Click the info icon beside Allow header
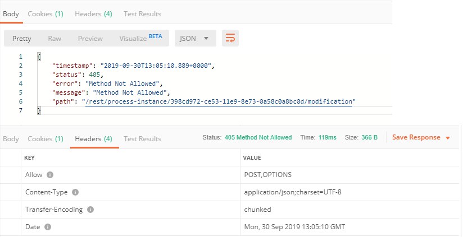The image size is (463, 237). 50,175
